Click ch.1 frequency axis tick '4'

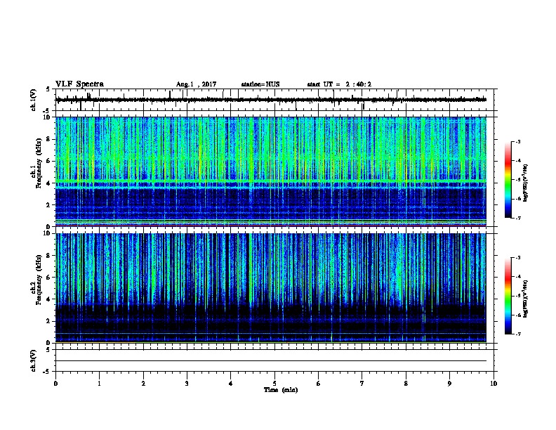pos(48,183)
